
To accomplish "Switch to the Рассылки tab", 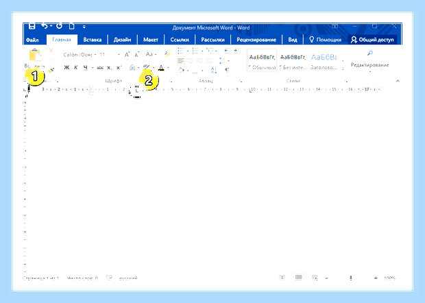I will click(212, 40).
